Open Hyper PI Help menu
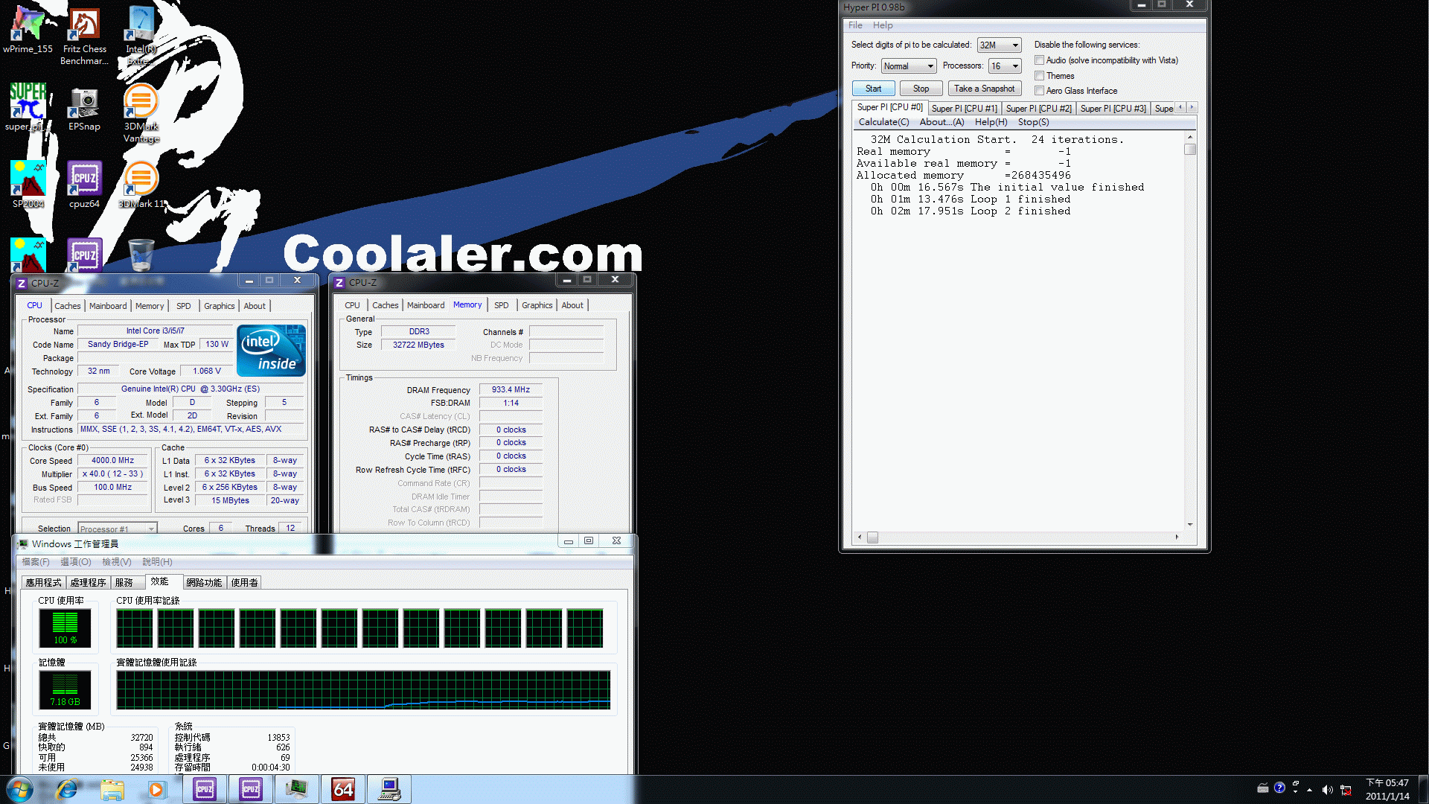 pyautogui.click(x=883, y=25)
